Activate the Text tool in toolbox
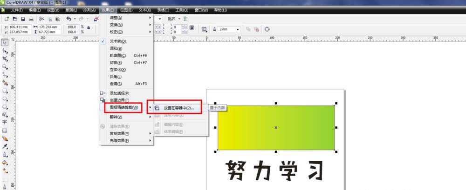Screen dimensions: 466x190 (x=5, y=122)
